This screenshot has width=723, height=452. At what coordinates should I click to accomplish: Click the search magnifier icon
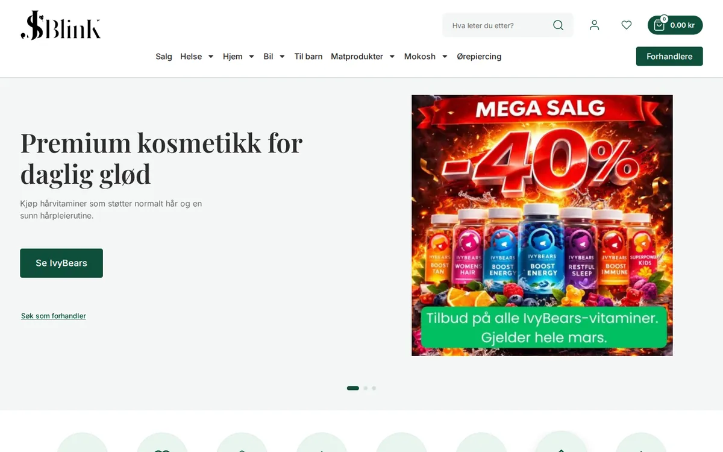[x=559, y=25]
